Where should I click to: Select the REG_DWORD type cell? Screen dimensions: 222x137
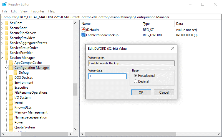click(x=152, y=35)
